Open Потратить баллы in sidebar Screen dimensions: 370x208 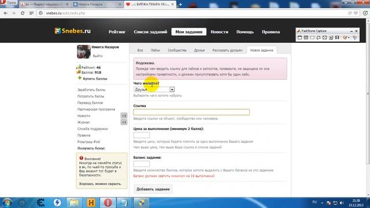pyautogui.click(x=91, y=96)
